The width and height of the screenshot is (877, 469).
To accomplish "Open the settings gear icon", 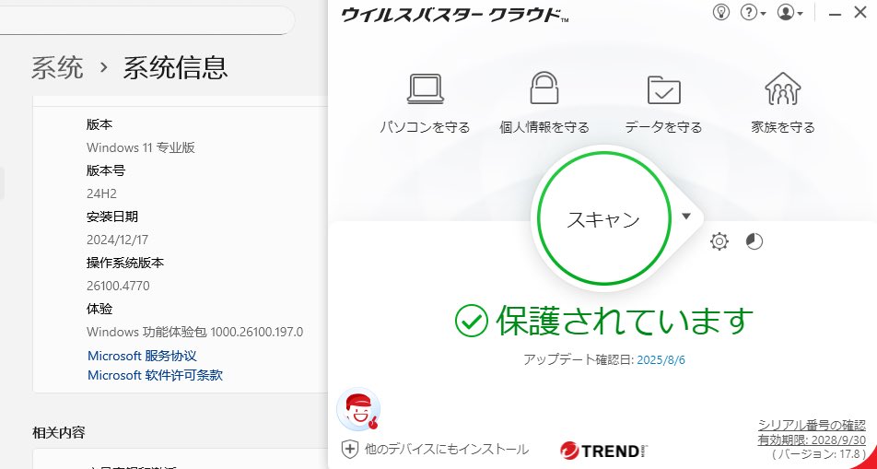I will (719, 241).
